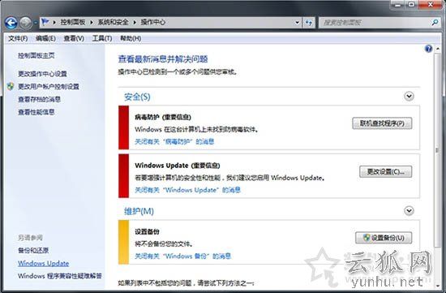
Task: Open the address bar history dropdown arrow
Action: tap(297, 22)
